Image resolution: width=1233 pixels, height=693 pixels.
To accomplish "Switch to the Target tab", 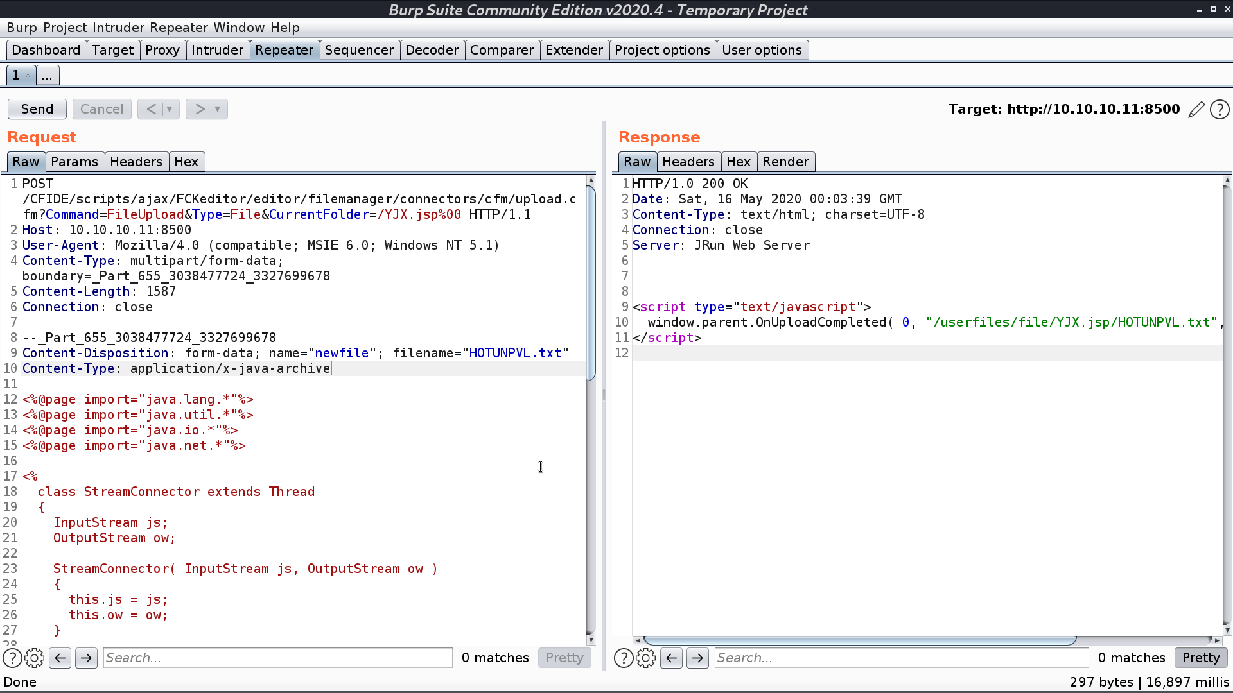I will pyautogui.click(x=113, y=50).
